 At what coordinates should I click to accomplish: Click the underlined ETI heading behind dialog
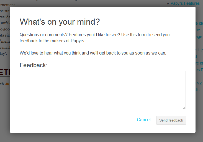[x=5, y=73]
